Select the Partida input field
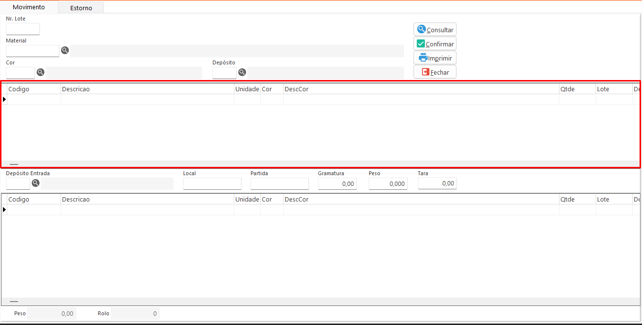This screenshot has width=642, height=325. (x=279, y=183)
